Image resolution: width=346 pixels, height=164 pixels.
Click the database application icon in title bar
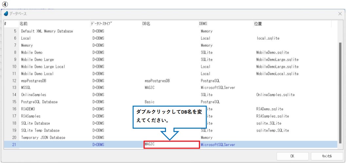click(6, 14)
